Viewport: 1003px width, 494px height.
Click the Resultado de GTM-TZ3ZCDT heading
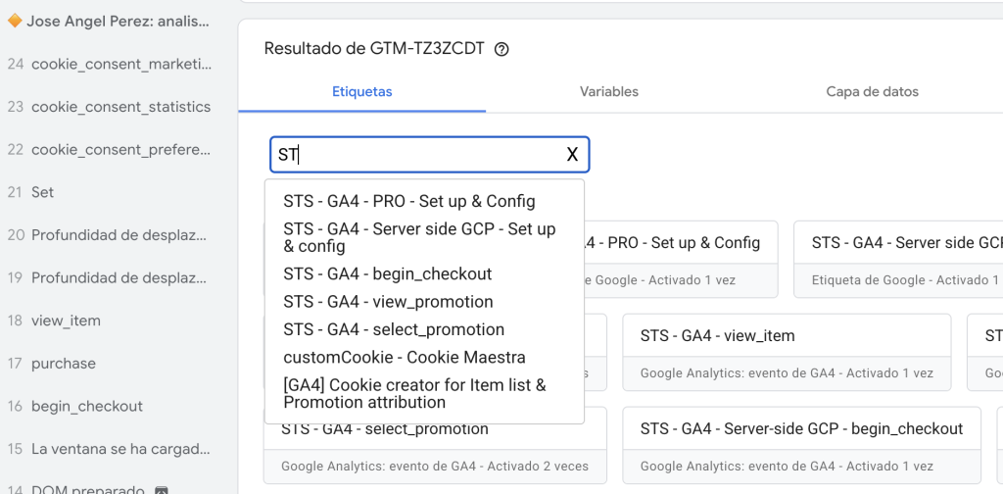coord(374,49)
